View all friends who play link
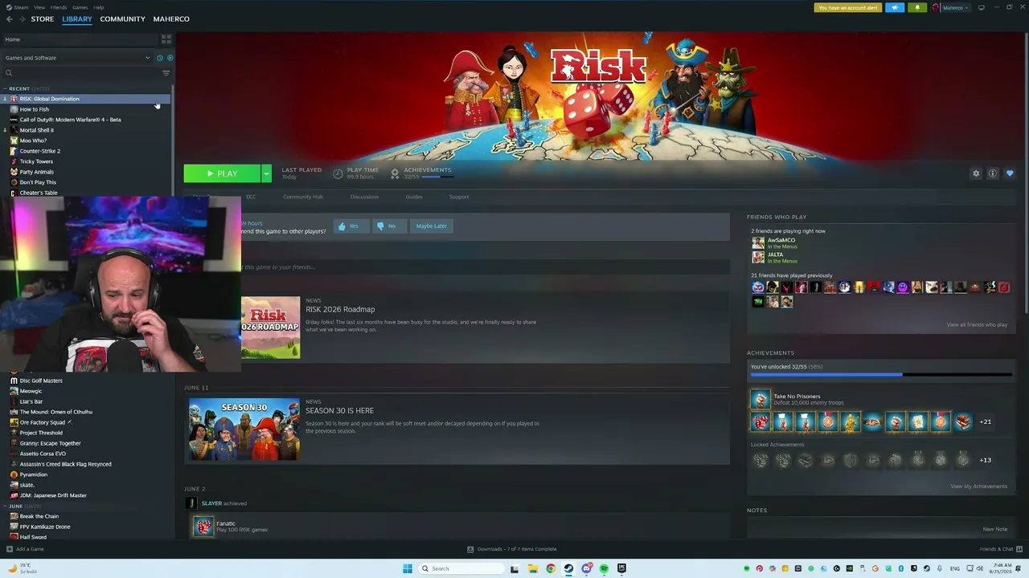Viewport: 1029px width, 578px height. [977, 325]
